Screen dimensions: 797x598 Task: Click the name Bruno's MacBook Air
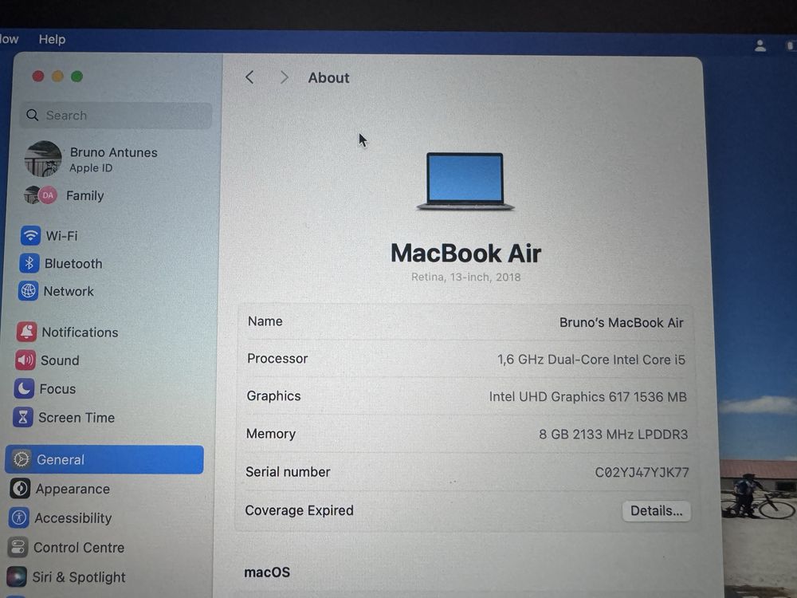click(621, 322)
